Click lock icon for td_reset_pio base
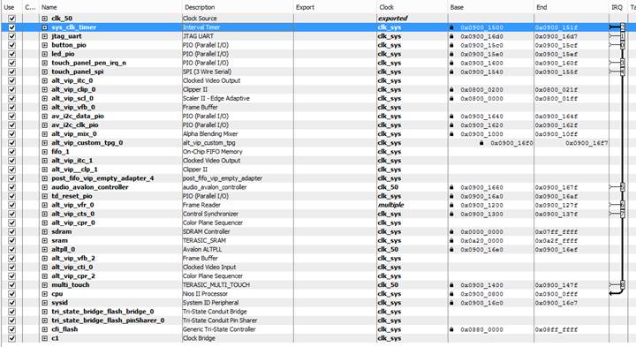This screenshot has width=636, height=347. [x=451, y=196]
